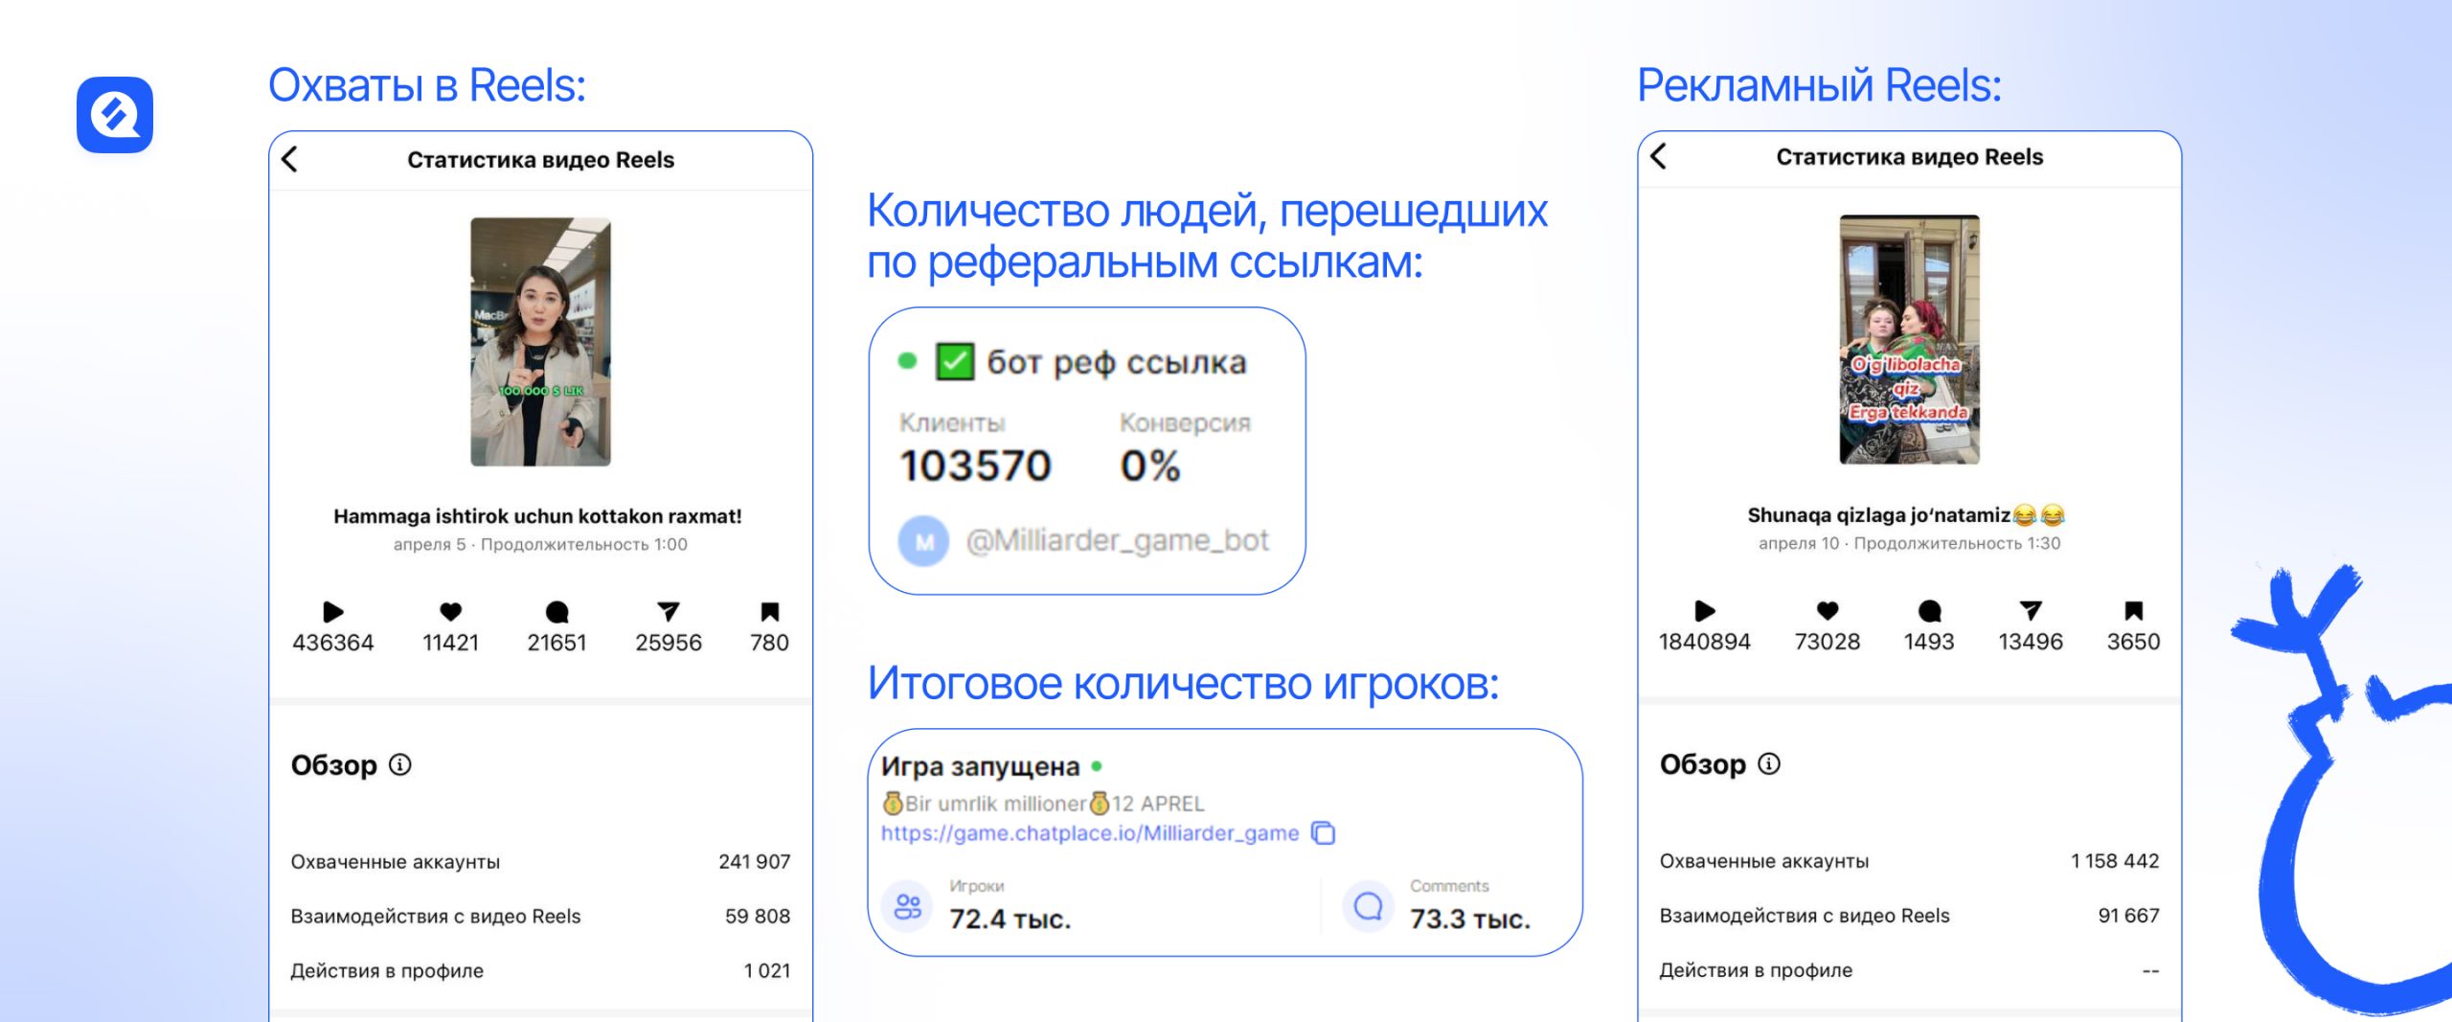This screenshot has height=1022, width=2452.
Task: Open the @Milliarder_game_bot handle
Action: click(x=1117, y=541)
